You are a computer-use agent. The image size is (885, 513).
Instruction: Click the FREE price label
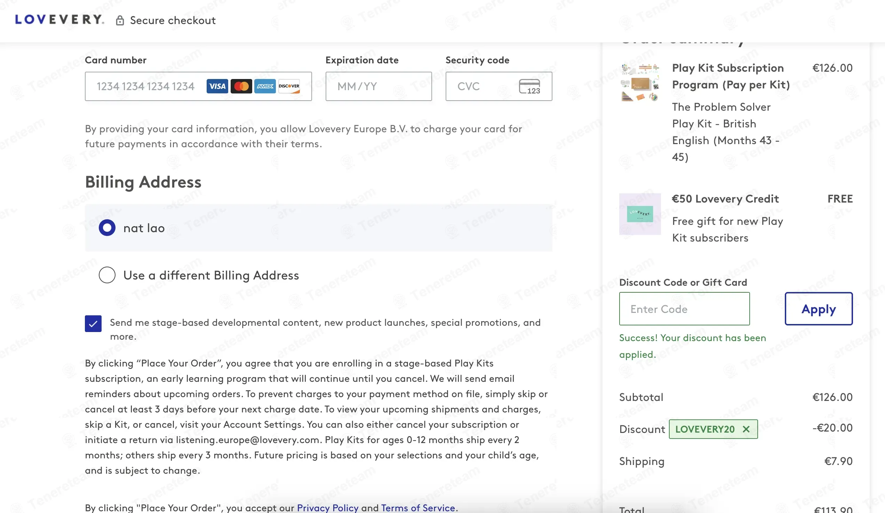point(840,199)
